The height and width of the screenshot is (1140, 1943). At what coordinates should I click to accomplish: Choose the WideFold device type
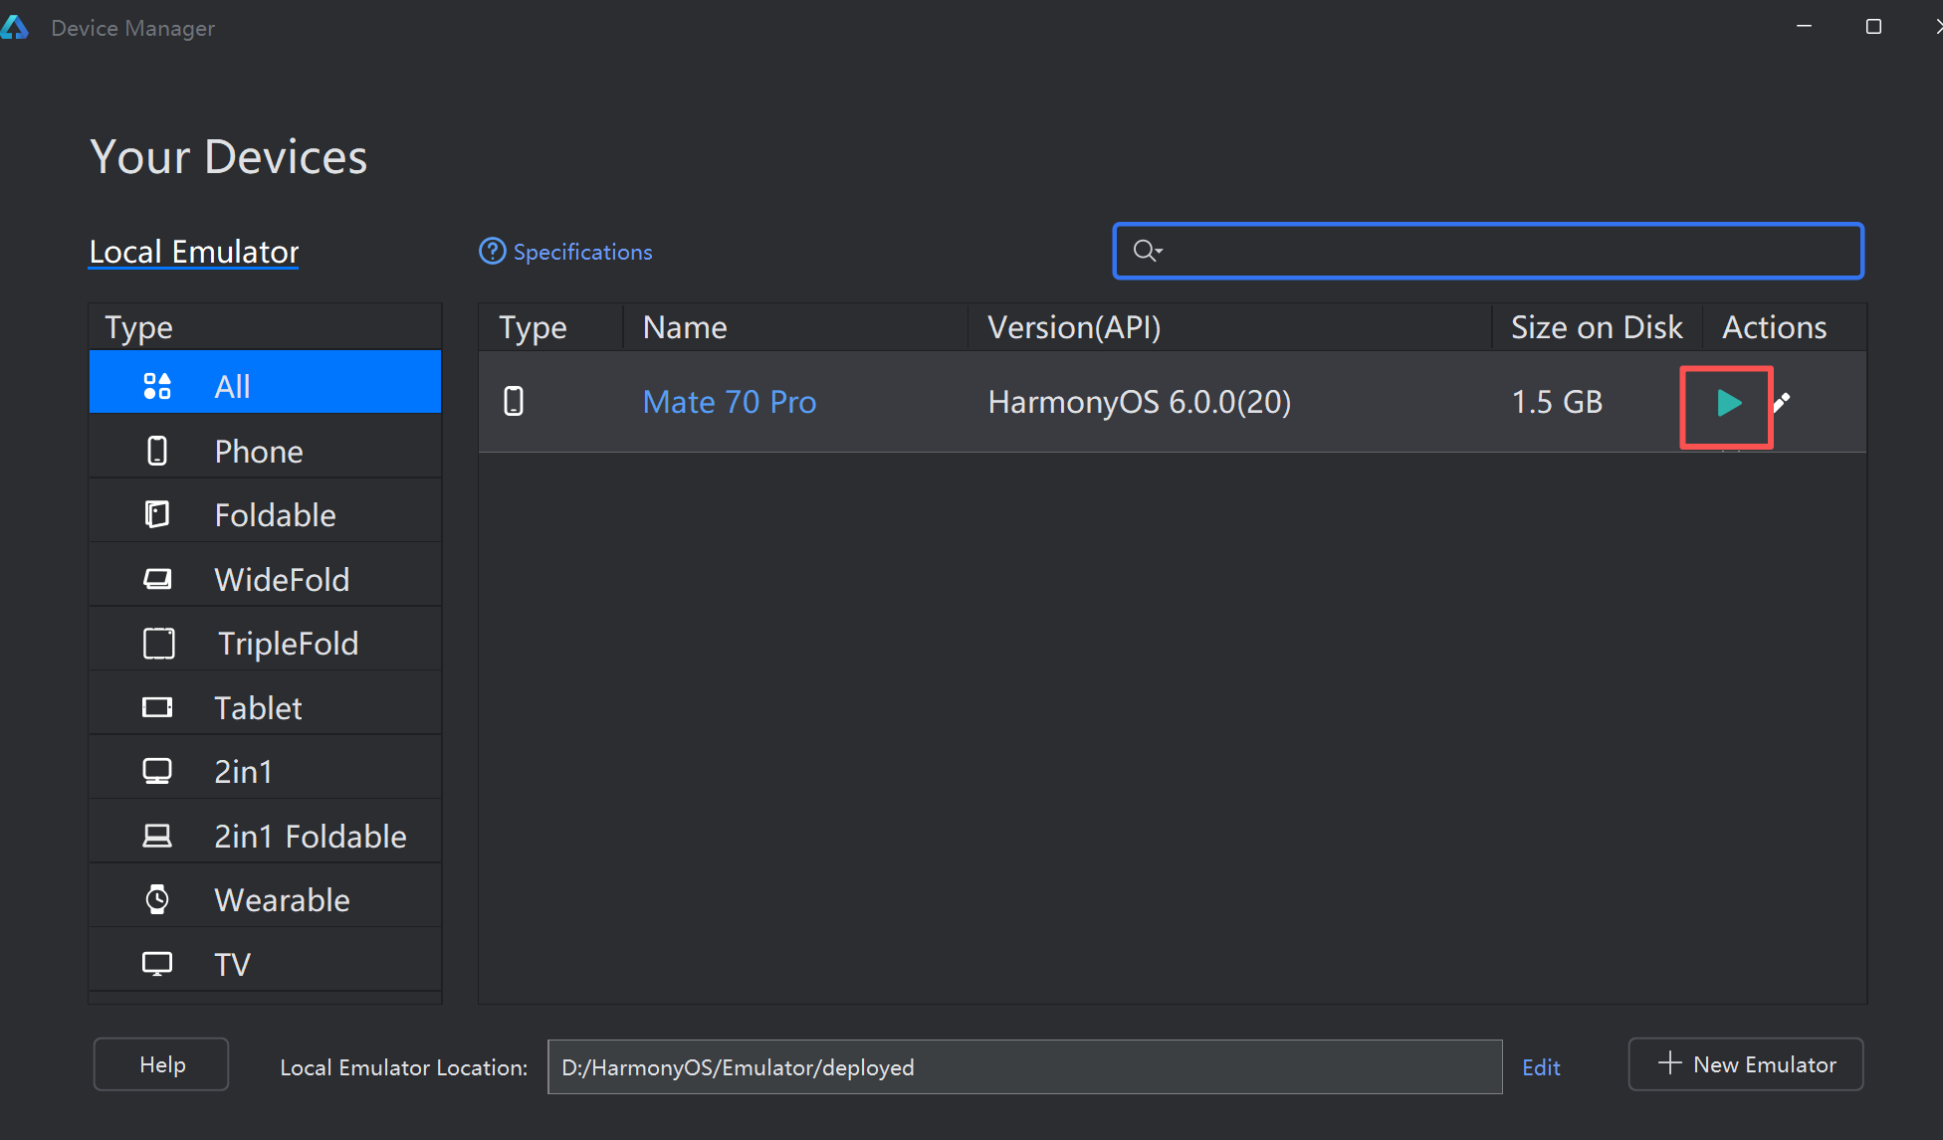[281, 580]
